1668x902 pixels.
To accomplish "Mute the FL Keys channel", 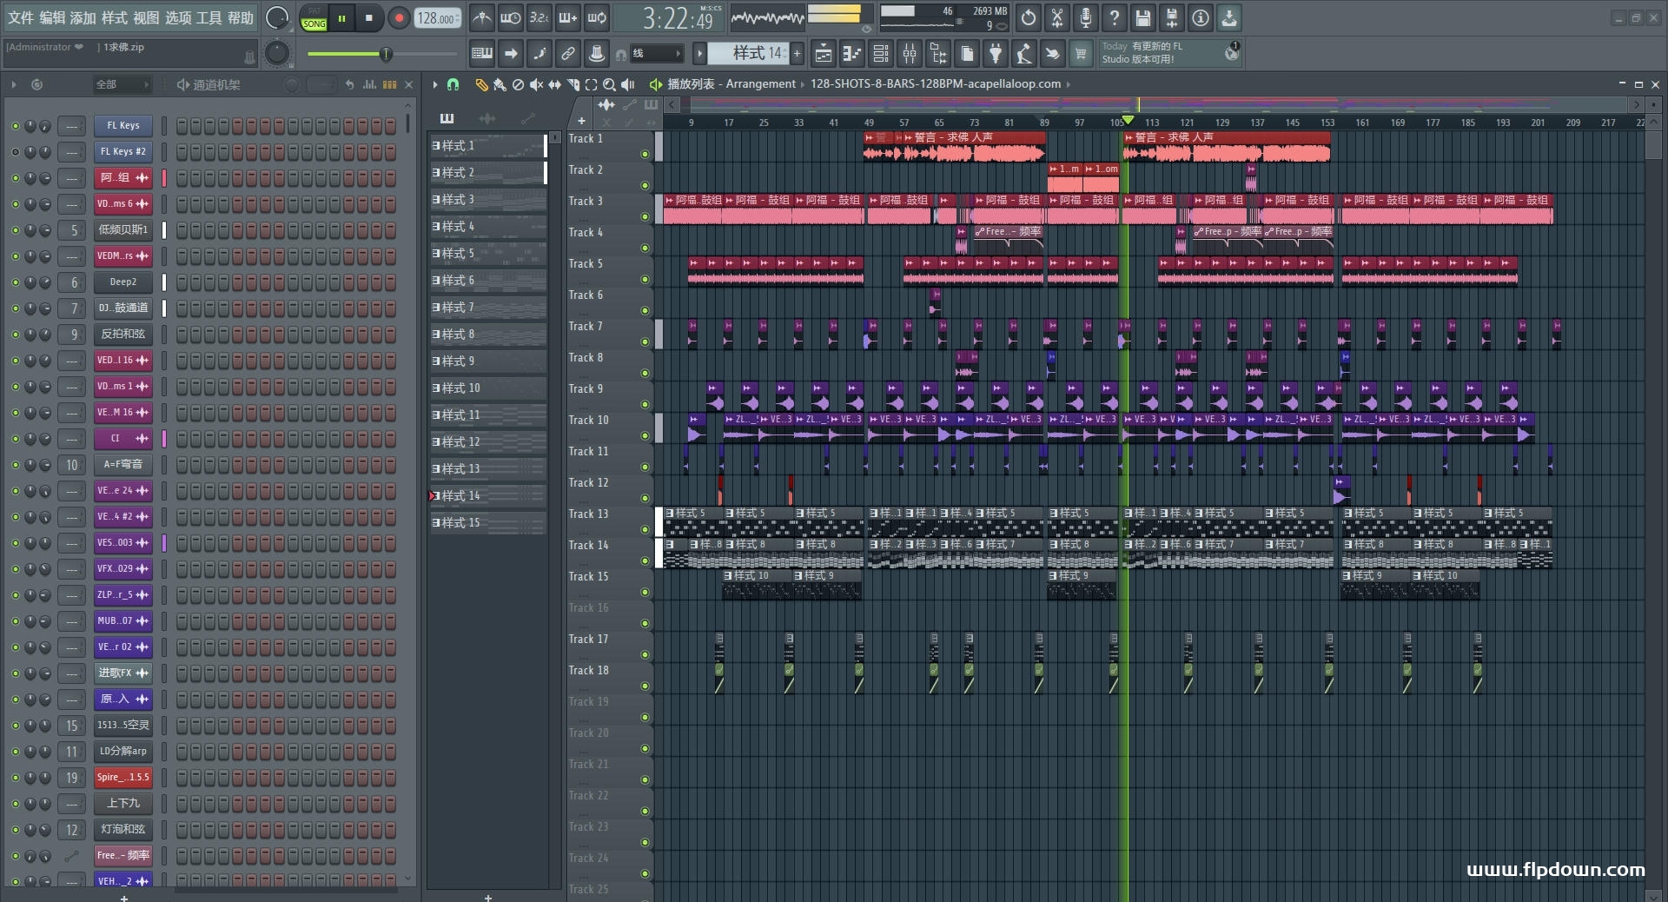I will coord(15,126).
